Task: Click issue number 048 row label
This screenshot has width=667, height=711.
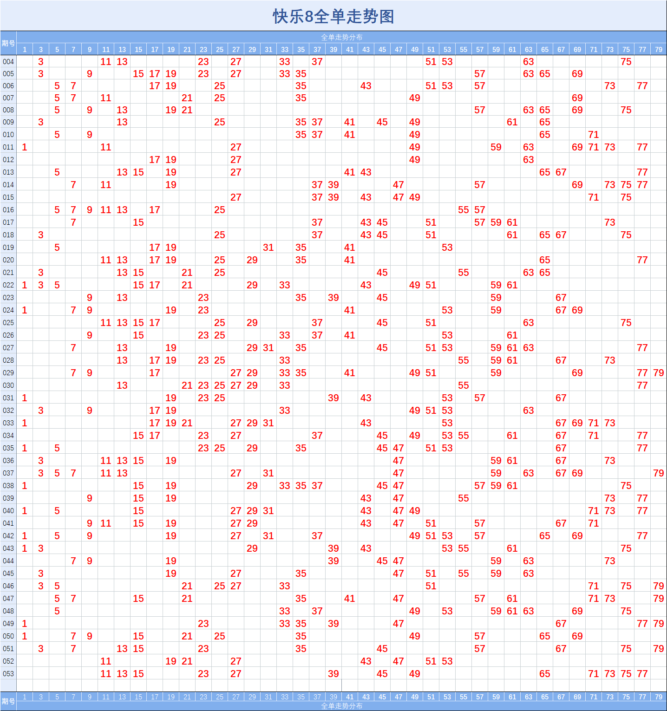Action: click(x=8, y=611)
